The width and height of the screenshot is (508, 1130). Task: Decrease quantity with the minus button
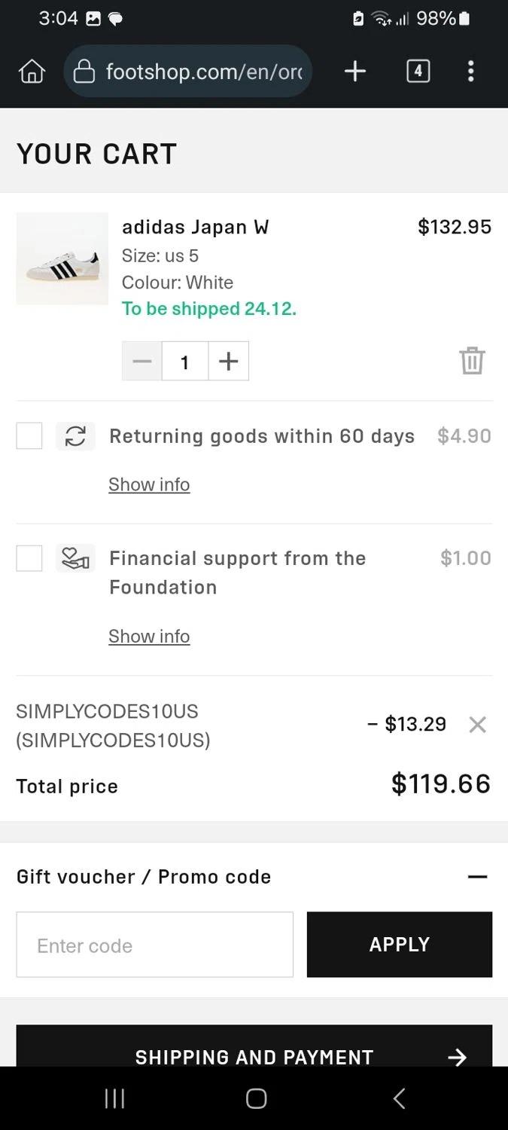click(x=142, y=362)
